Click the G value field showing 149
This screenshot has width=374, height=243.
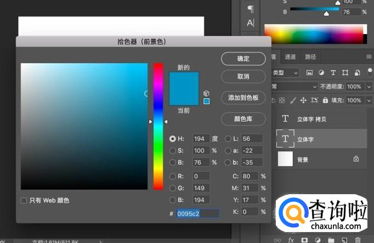[201, 188]
